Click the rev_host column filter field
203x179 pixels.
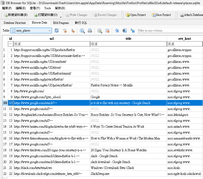185,44
